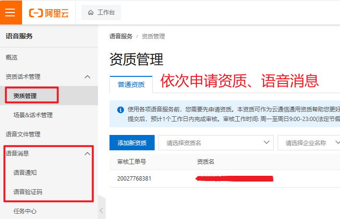Select 概览 in the sidebar
This screenshot has width=340, height=219.
(x=12, y=58)
